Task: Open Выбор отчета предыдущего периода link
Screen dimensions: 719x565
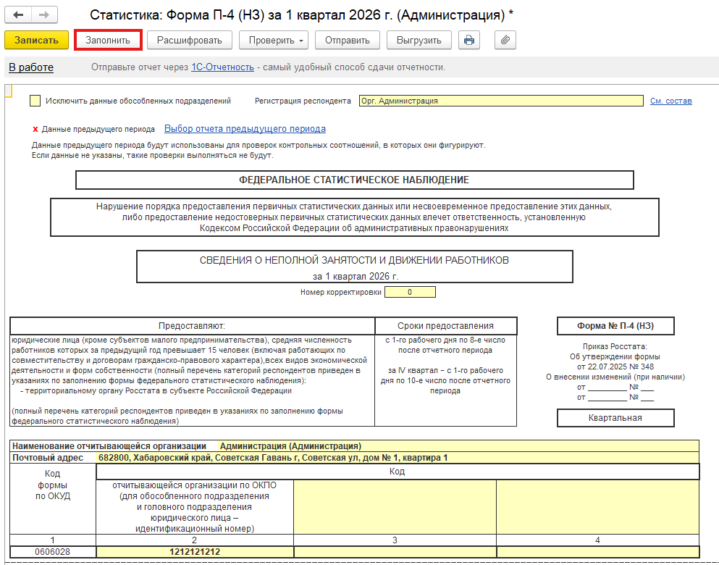Action: [245, 129]
